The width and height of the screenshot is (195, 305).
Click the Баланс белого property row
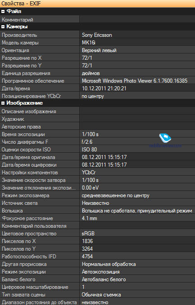pos(97,279)
